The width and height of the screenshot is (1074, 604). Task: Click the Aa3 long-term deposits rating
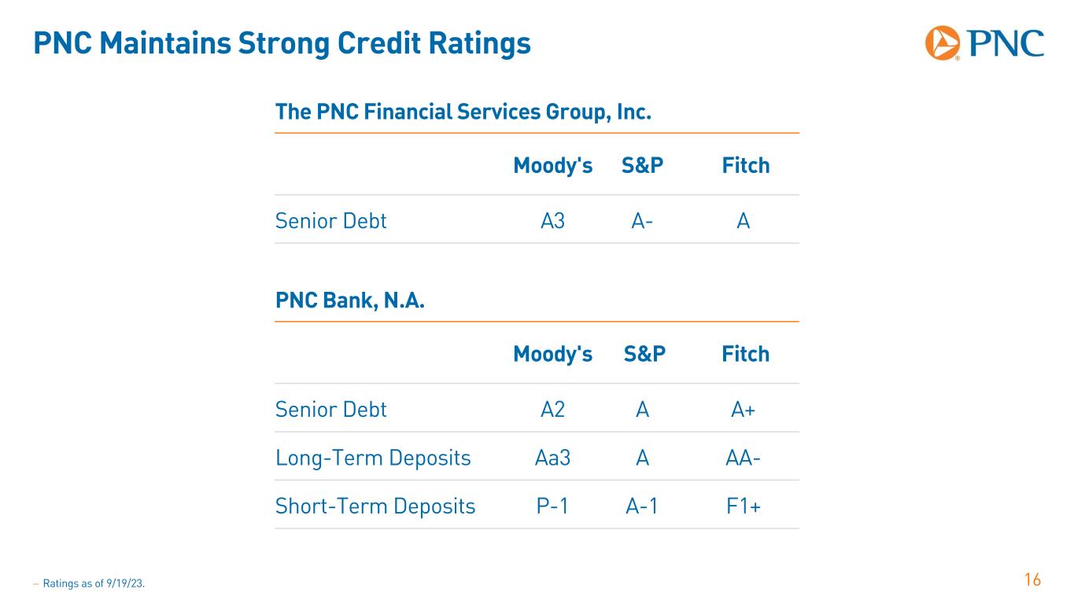tap(552, 458)
